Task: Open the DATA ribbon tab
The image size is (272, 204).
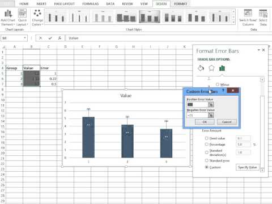Action: pos(110,4)
